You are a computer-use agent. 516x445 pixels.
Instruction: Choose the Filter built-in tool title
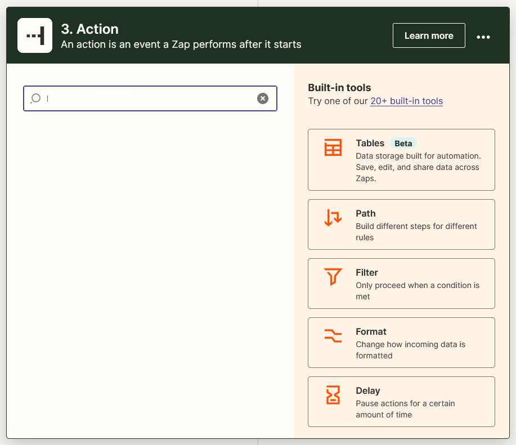[367, 273]
